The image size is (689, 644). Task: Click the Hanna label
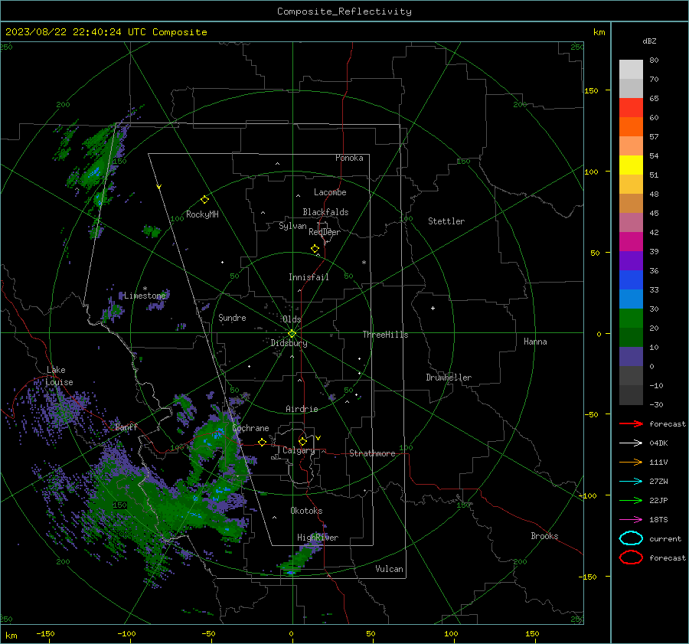[535, 342]
